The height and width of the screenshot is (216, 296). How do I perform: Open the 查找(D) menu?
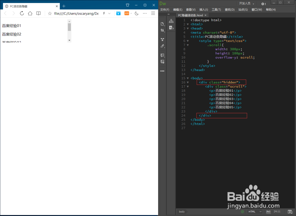pyautogui.click(x=230, y=10)
